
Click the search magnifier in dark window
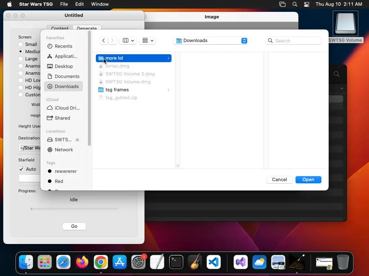(x=337, y=74)
